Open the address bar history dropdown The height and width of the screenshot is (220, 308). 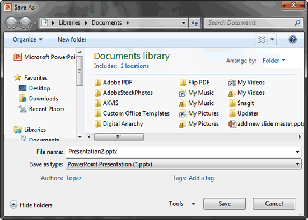tap(184, 23)
